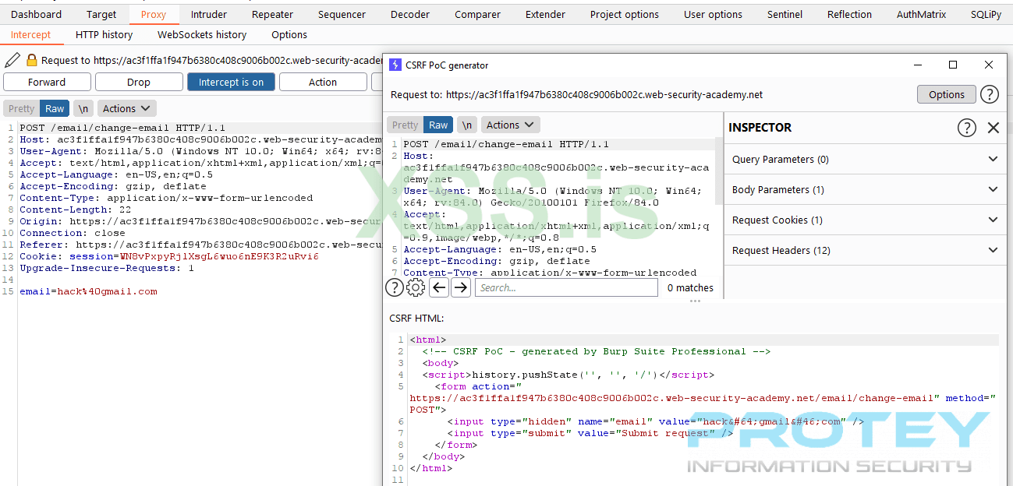This screenshot has width=1013, height=486.
Task: Open the Intruder tab
Action: click(209, 14)
